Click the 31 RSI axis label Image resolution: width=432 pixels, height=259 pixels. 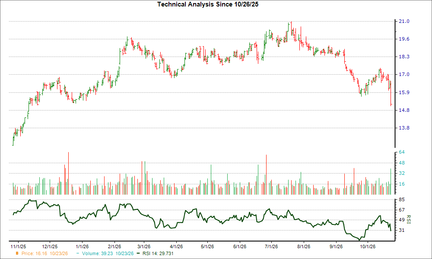402,230
